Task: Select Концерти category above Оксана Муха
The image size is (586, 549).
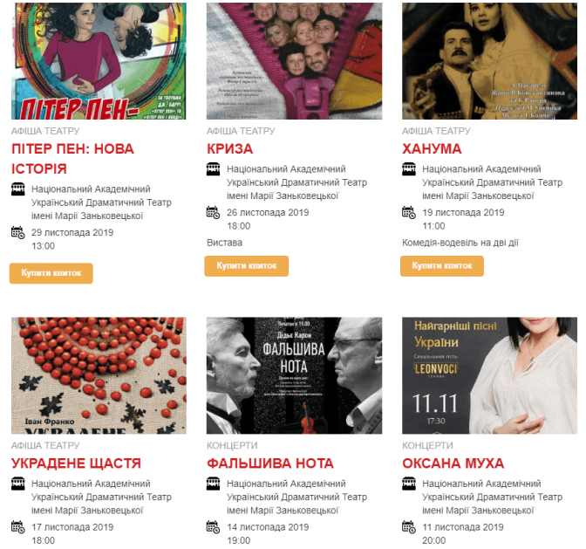Action: [427, 445]
